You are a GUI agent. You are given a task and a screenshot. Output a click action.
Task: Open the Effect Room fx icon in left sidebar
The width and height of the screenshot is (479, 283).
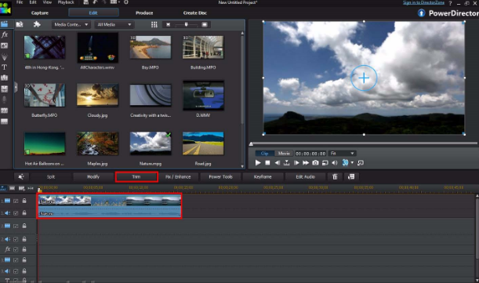pos(5,34)
